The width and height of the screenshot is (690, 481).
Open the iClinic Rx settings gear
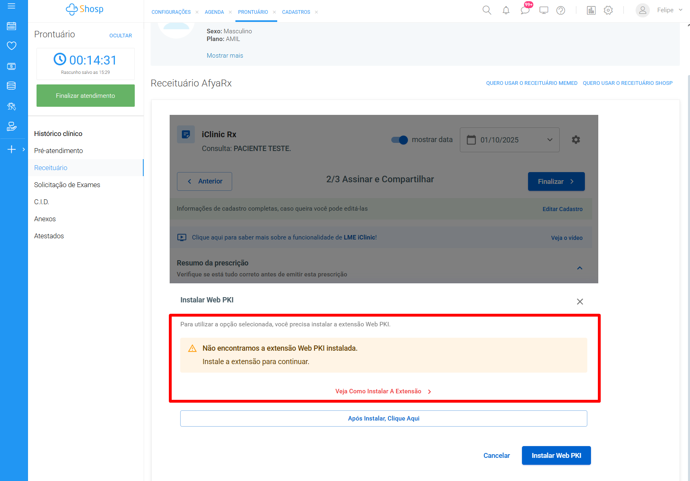tap(576, 140)
